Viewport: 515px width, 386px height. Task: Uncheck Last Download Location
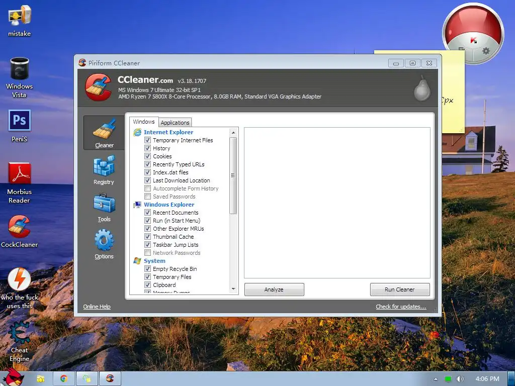pos(147,180)
